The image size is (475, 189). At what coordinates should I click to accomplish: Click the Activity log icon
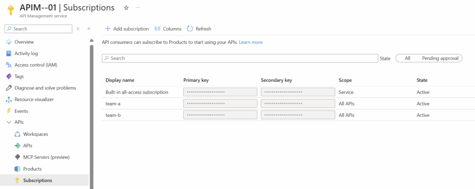click(8, 54)
